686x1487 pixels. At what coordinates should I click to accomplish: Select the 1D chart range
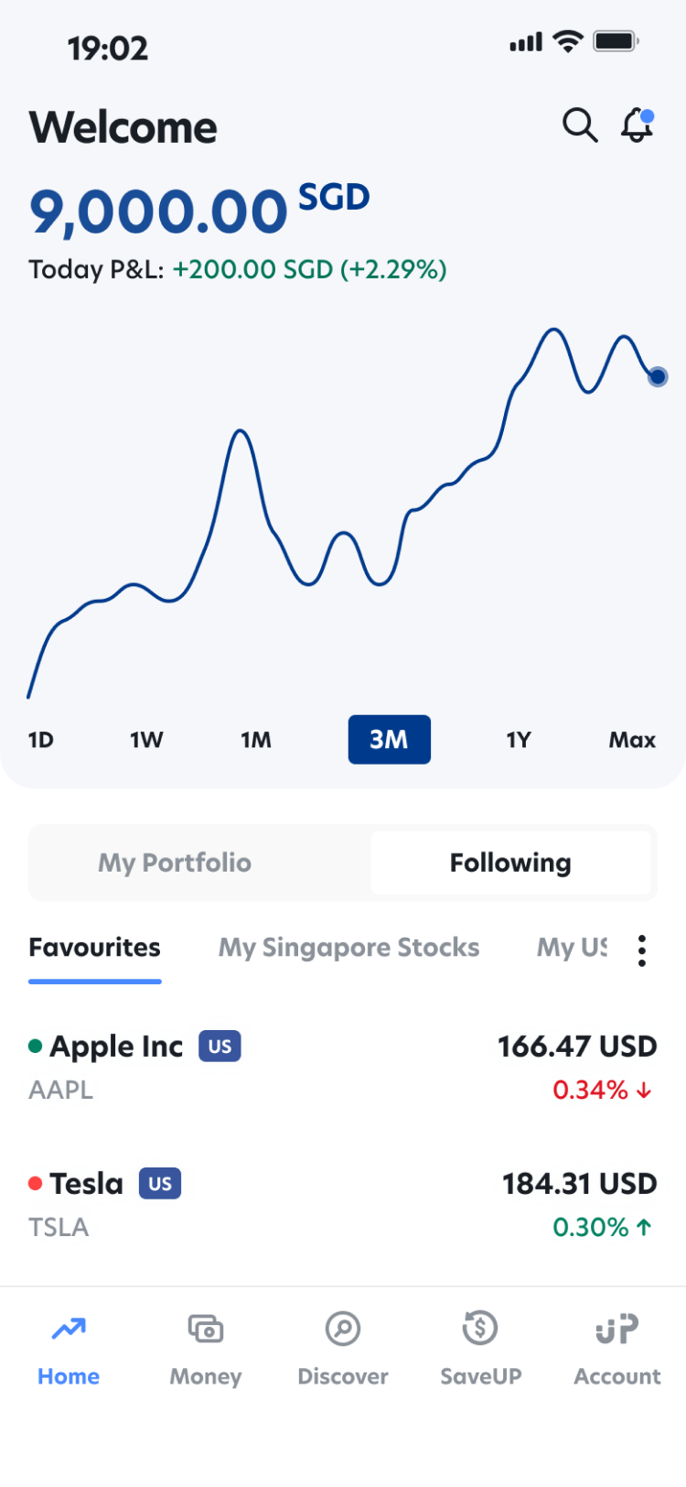point(41,740)
